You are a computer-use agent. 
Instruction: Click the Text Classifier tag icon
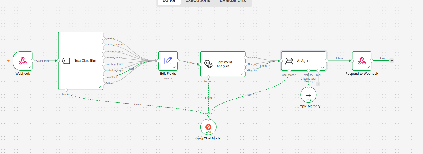66,61
